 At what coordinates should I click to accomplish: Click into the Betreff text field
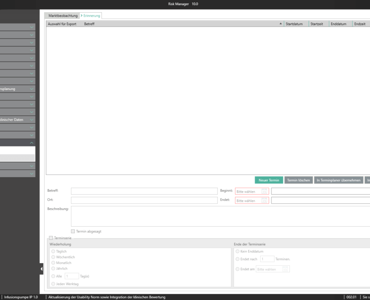tap(144, 191)
